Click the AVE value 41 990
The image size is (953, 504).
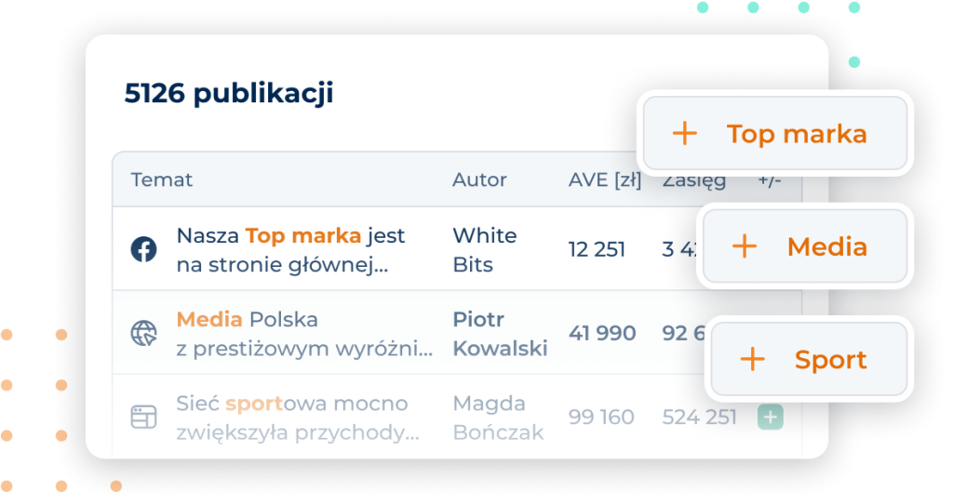(602, 333)
